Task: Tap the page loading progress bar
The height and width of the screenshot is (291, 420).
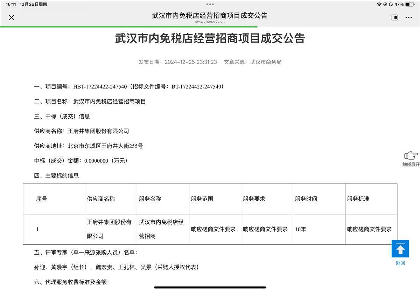Action: 129,27
